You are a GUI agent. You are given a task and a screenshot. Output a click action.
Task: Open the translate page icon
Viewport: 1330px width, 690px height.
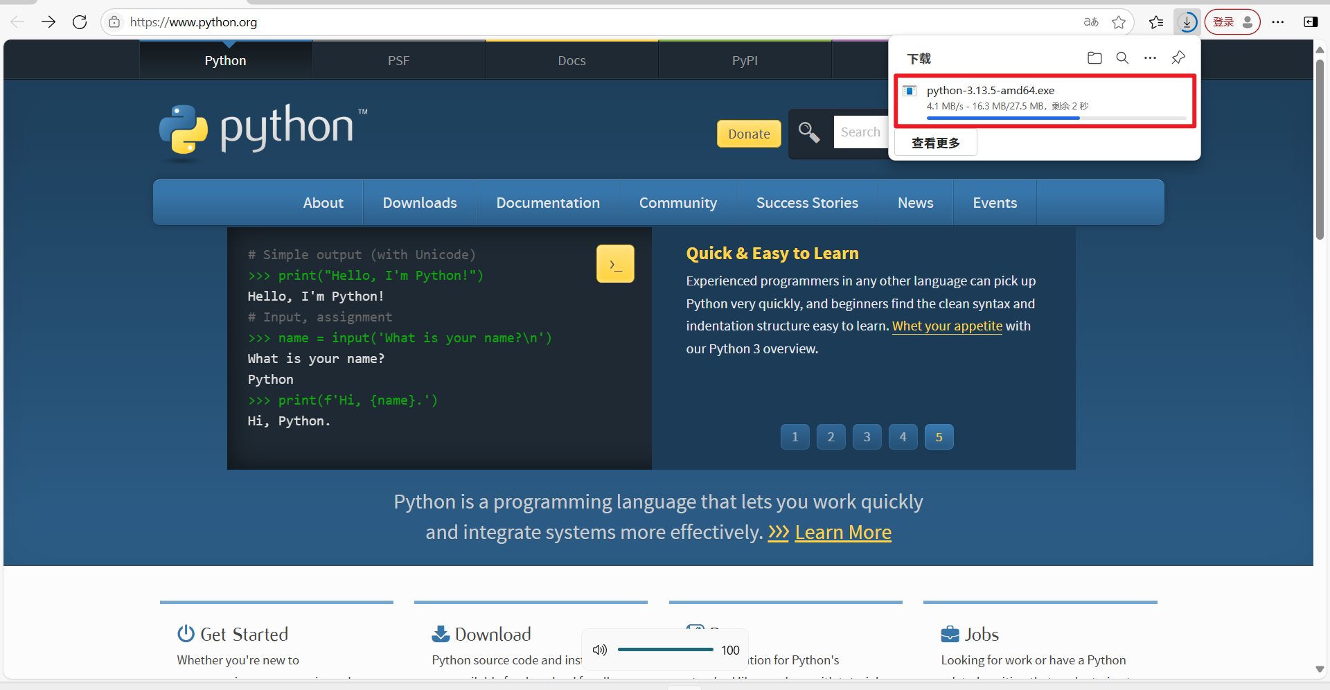pos(1091,22)
